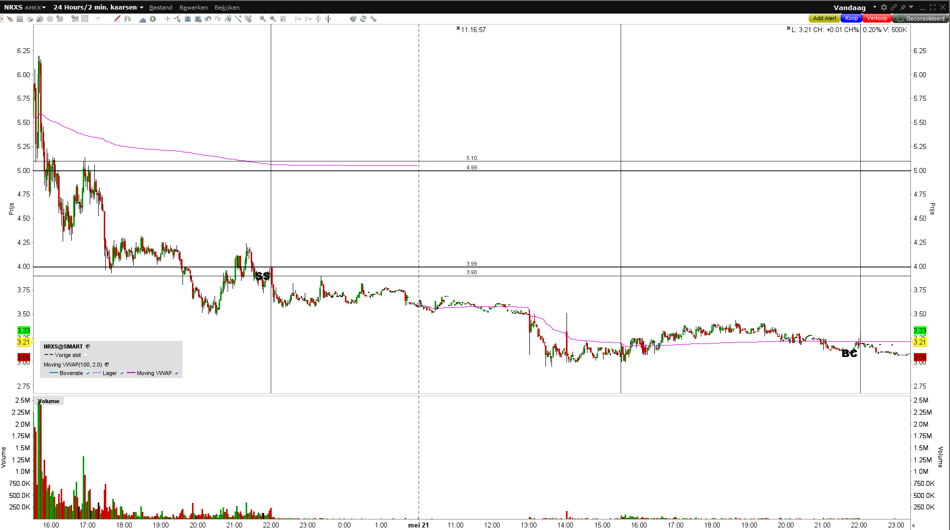The width and height of the screenshot is (950, 530).
Task: Click the BC trade marker on chart
Action: pyautogui.click(x=849, y=354)
